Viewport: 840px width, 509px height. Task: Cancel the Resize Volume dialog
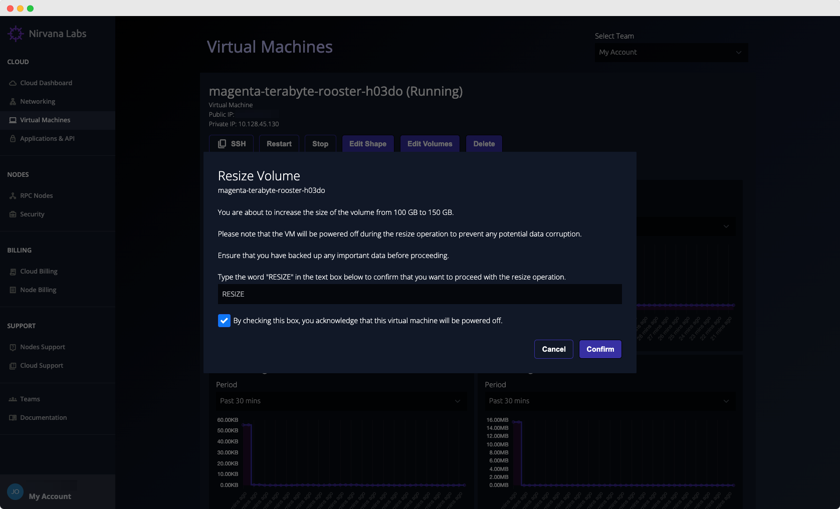pos(553,349)
